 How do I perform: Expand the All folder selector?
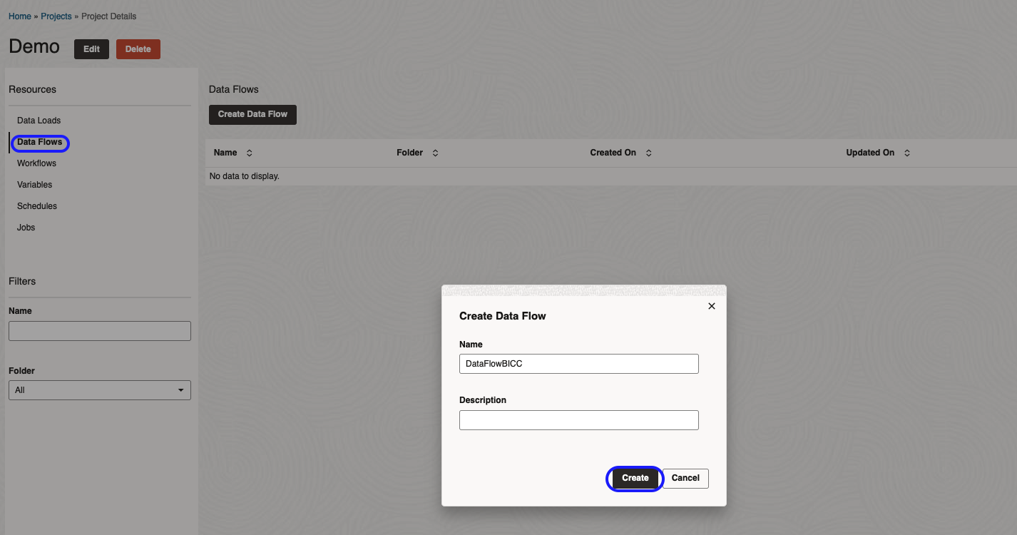(x=99, y=389)
